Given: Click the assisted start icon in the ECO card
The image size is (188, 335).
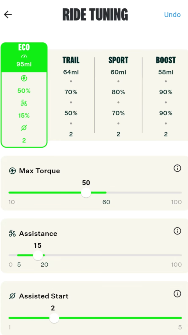Looking at the screenshot, I should coord(24,128).
